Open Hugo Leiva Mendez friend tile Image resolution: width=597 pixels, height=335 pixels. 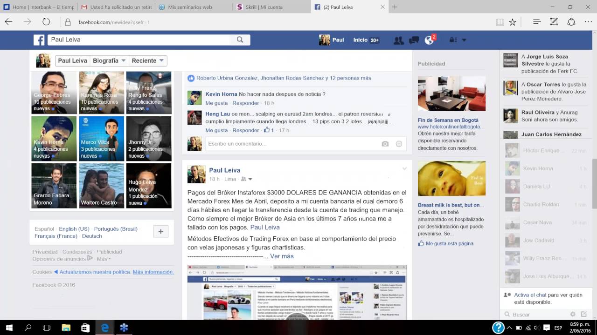pyautogui.click(x=149, y=186)
